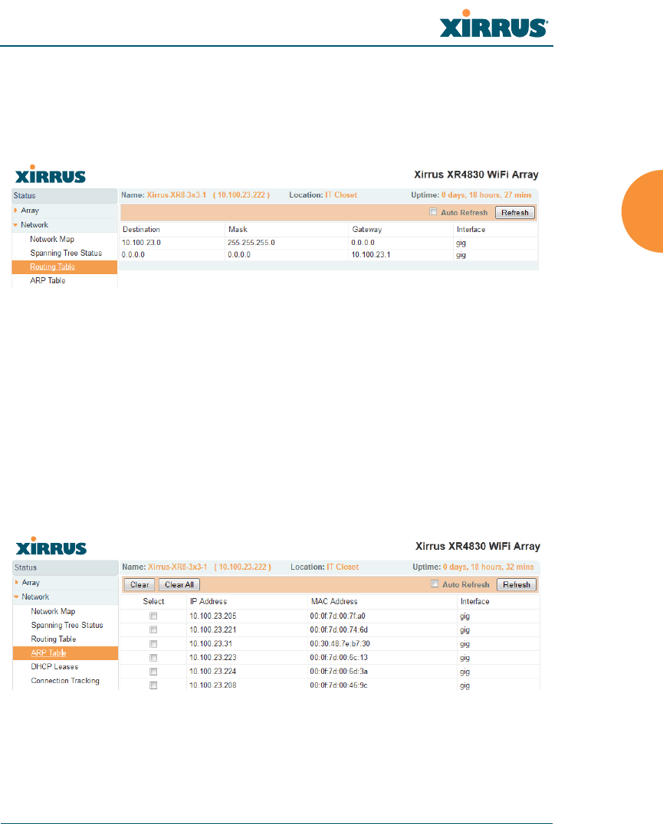Click array name Xirrus-XR8-3x3-1 in Routing Table screen
Viewport: 663px width, 824px height.
[x=176, y=195]
